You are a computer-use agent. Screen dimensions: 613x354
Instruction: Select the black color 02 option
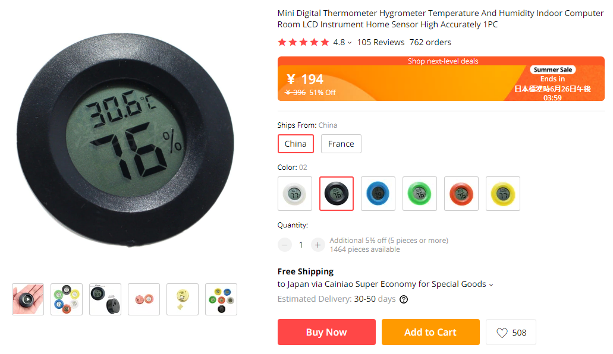336,194
